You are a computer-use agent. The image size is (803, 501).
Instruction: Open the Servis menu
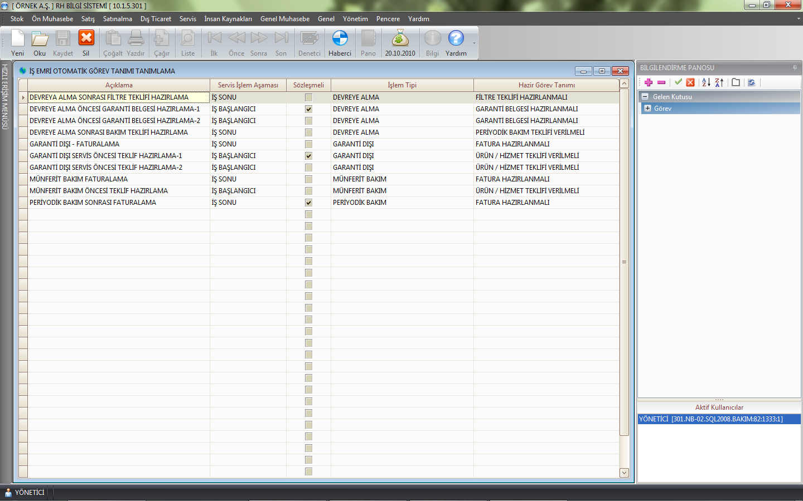click(187, 19)
